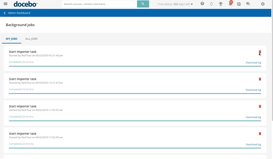Image resolution: width=273 pixels, height=159 pixels.
Task: Open notifications bell with 99+ badge
Action: click(231, 3)
